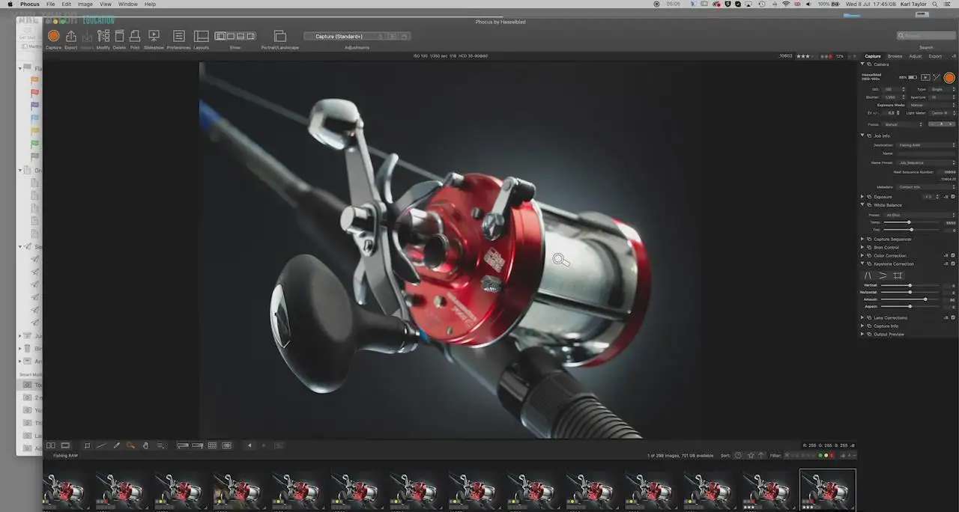Click the Help menu
959x512 pixels.
click(x=150, y=4)
